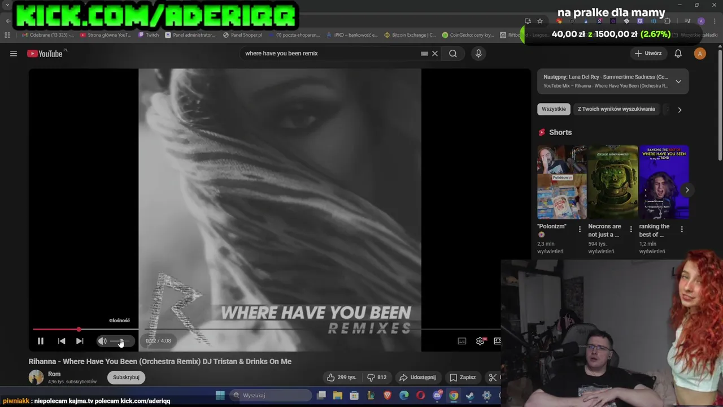
Task: Open the iPKO bankowość bookmark
Action: [352, 35]
